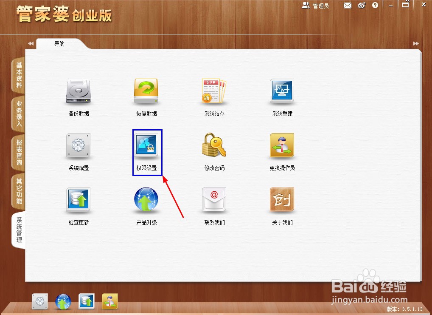
Task: Open the 修改密码 padlock icon
Action: pyautogui.click(x=214, y=145)
